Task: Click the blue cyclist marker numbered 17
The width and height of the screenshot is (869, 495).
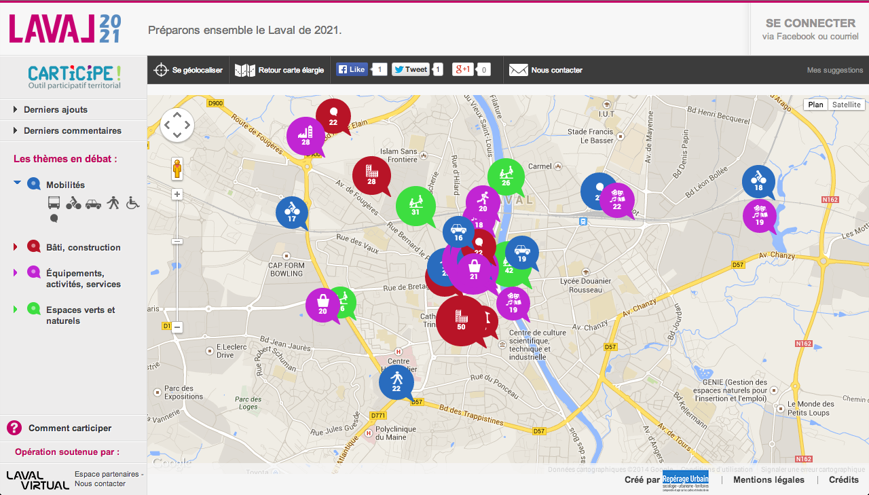Action: pos(292,212)
